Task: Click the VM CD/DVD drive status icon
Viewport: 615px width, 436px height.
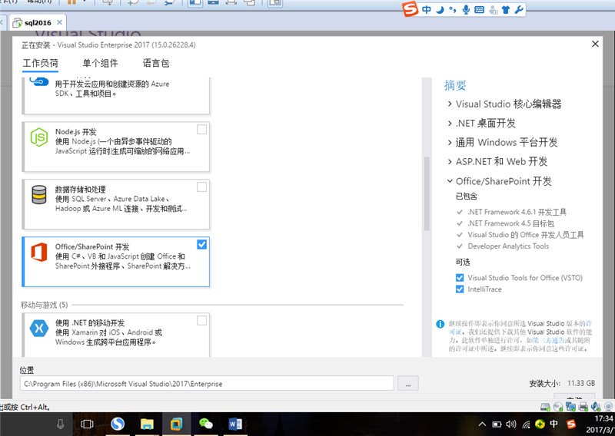Action: click(x=558, y=407)
